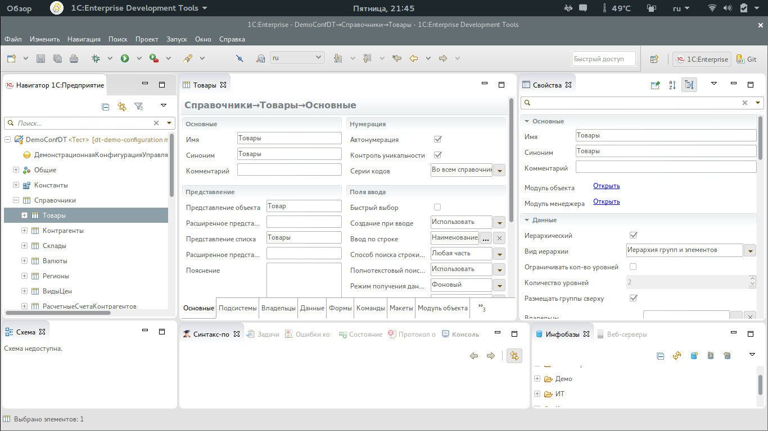Click the Быстрый доступ search field
This screenshot has height=431, width=768.
(x=603, y=59)
